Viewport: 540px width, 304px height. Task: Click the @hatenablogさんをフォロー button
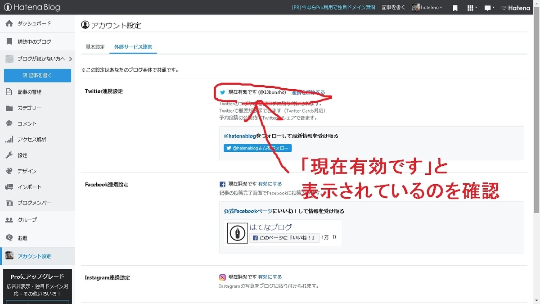(x=257, y=148)
